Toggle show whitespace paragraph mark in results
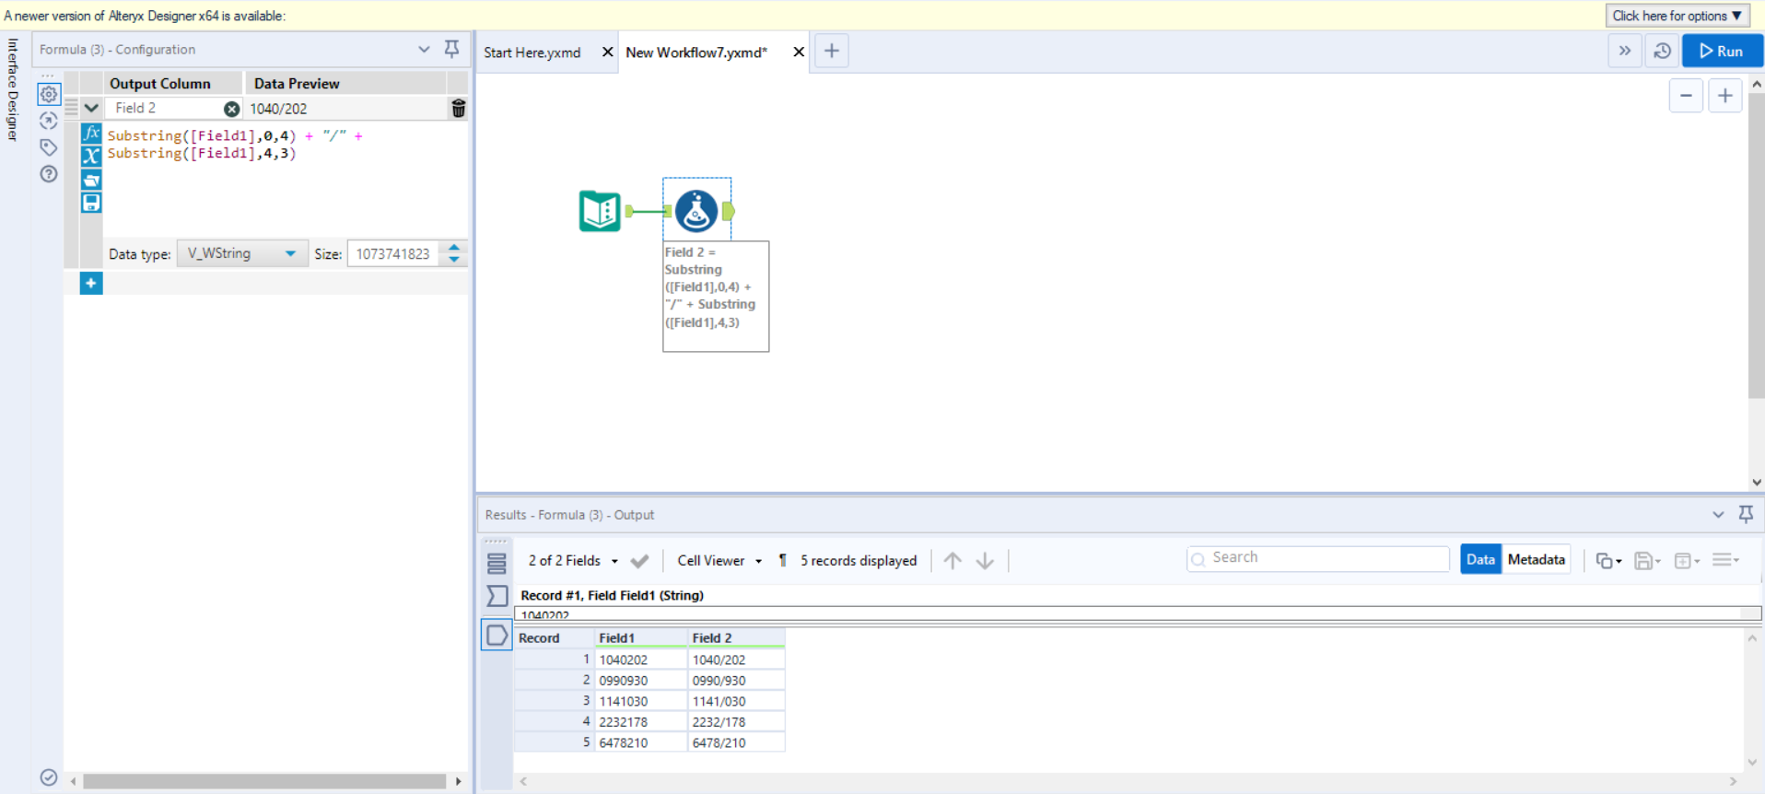Image resolution: width=1765 pixels, height=794 pixels. click(x=782, y=560)
